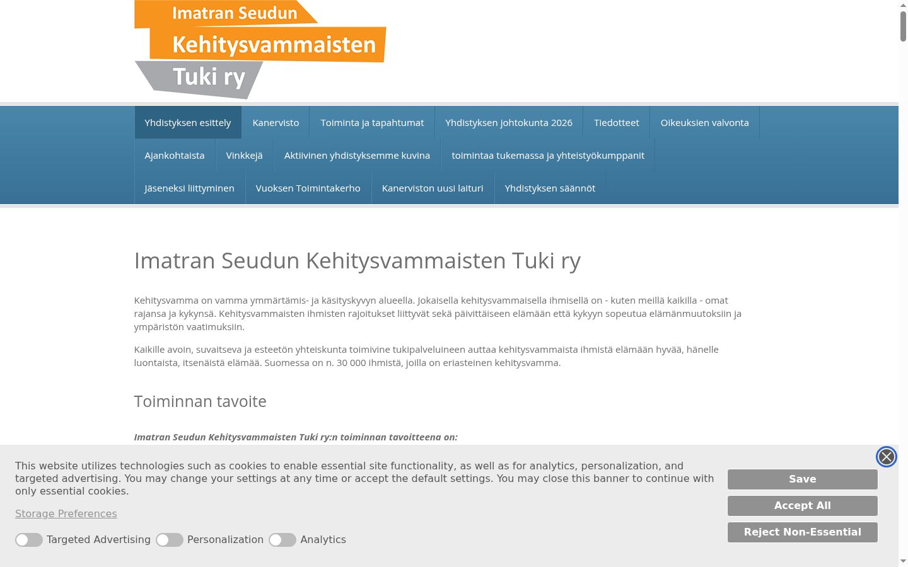Image resolution: width=908 pixels, height=567 pixels.
Task: Accept All cookies
Action: [802, 506]
